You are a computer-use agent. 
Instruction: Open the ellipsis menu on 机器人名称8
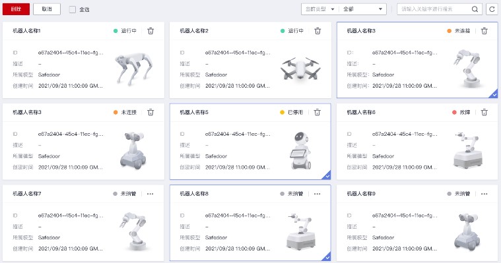pos(317,194)
